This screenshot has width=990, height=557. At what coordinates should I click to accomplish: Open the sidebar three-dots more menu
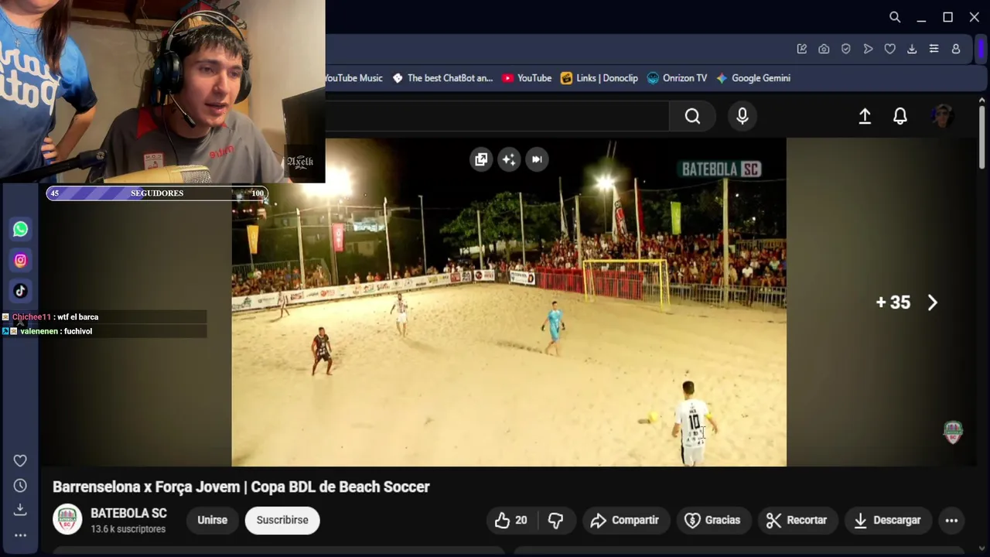(x=20, y=535)
